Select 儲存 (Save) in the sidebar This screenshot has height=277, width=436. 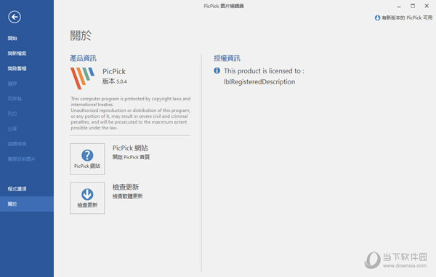click(x=12, y=84)
